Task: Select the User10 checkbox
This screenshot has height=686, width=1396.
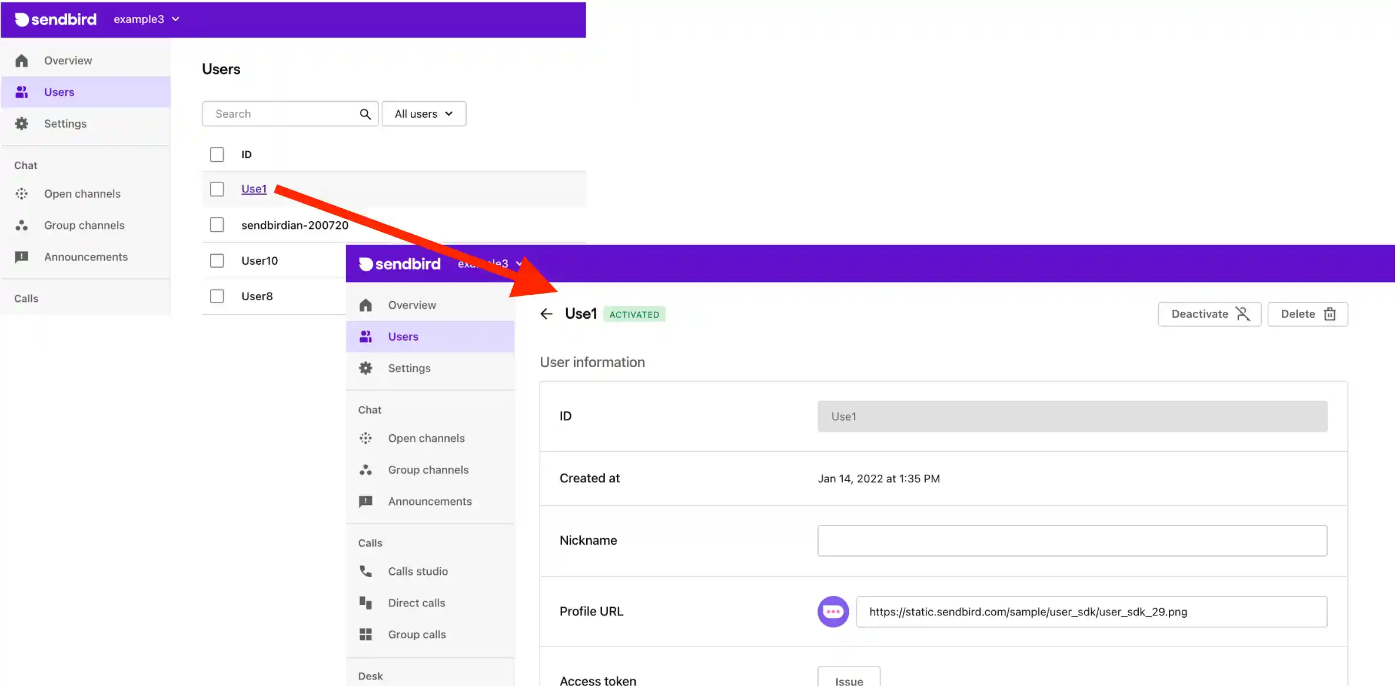Action: 217,261
